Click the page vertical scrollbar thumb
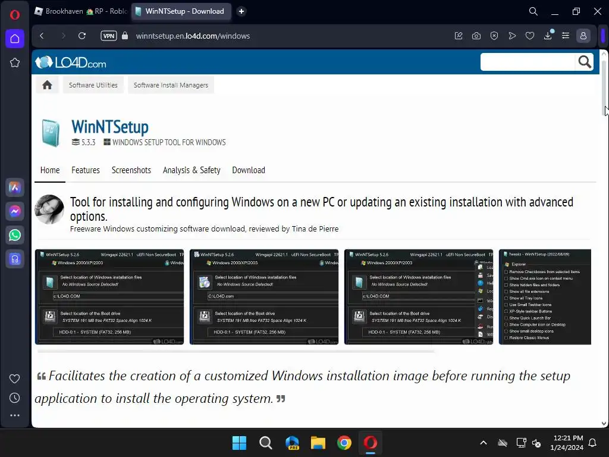This screenshot has width=609, height=457. [604, 87]
